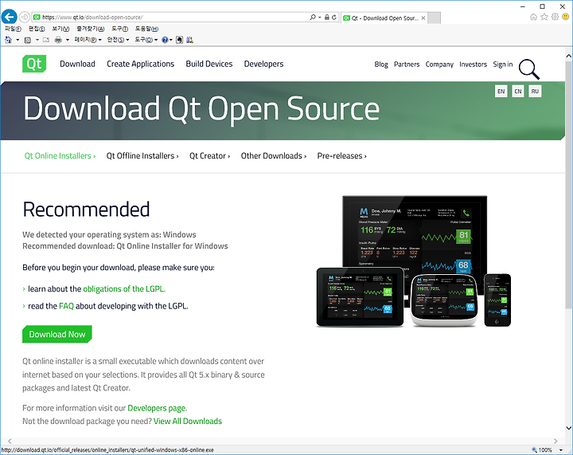
Task: Select the Qt Offline Installers tab
Action: point(142,156)
